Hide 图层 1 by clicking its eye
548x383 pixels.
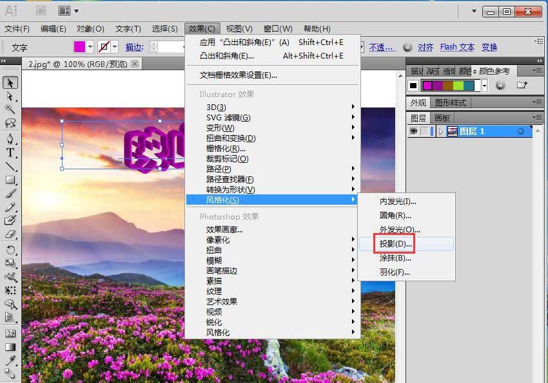point(414,130)
